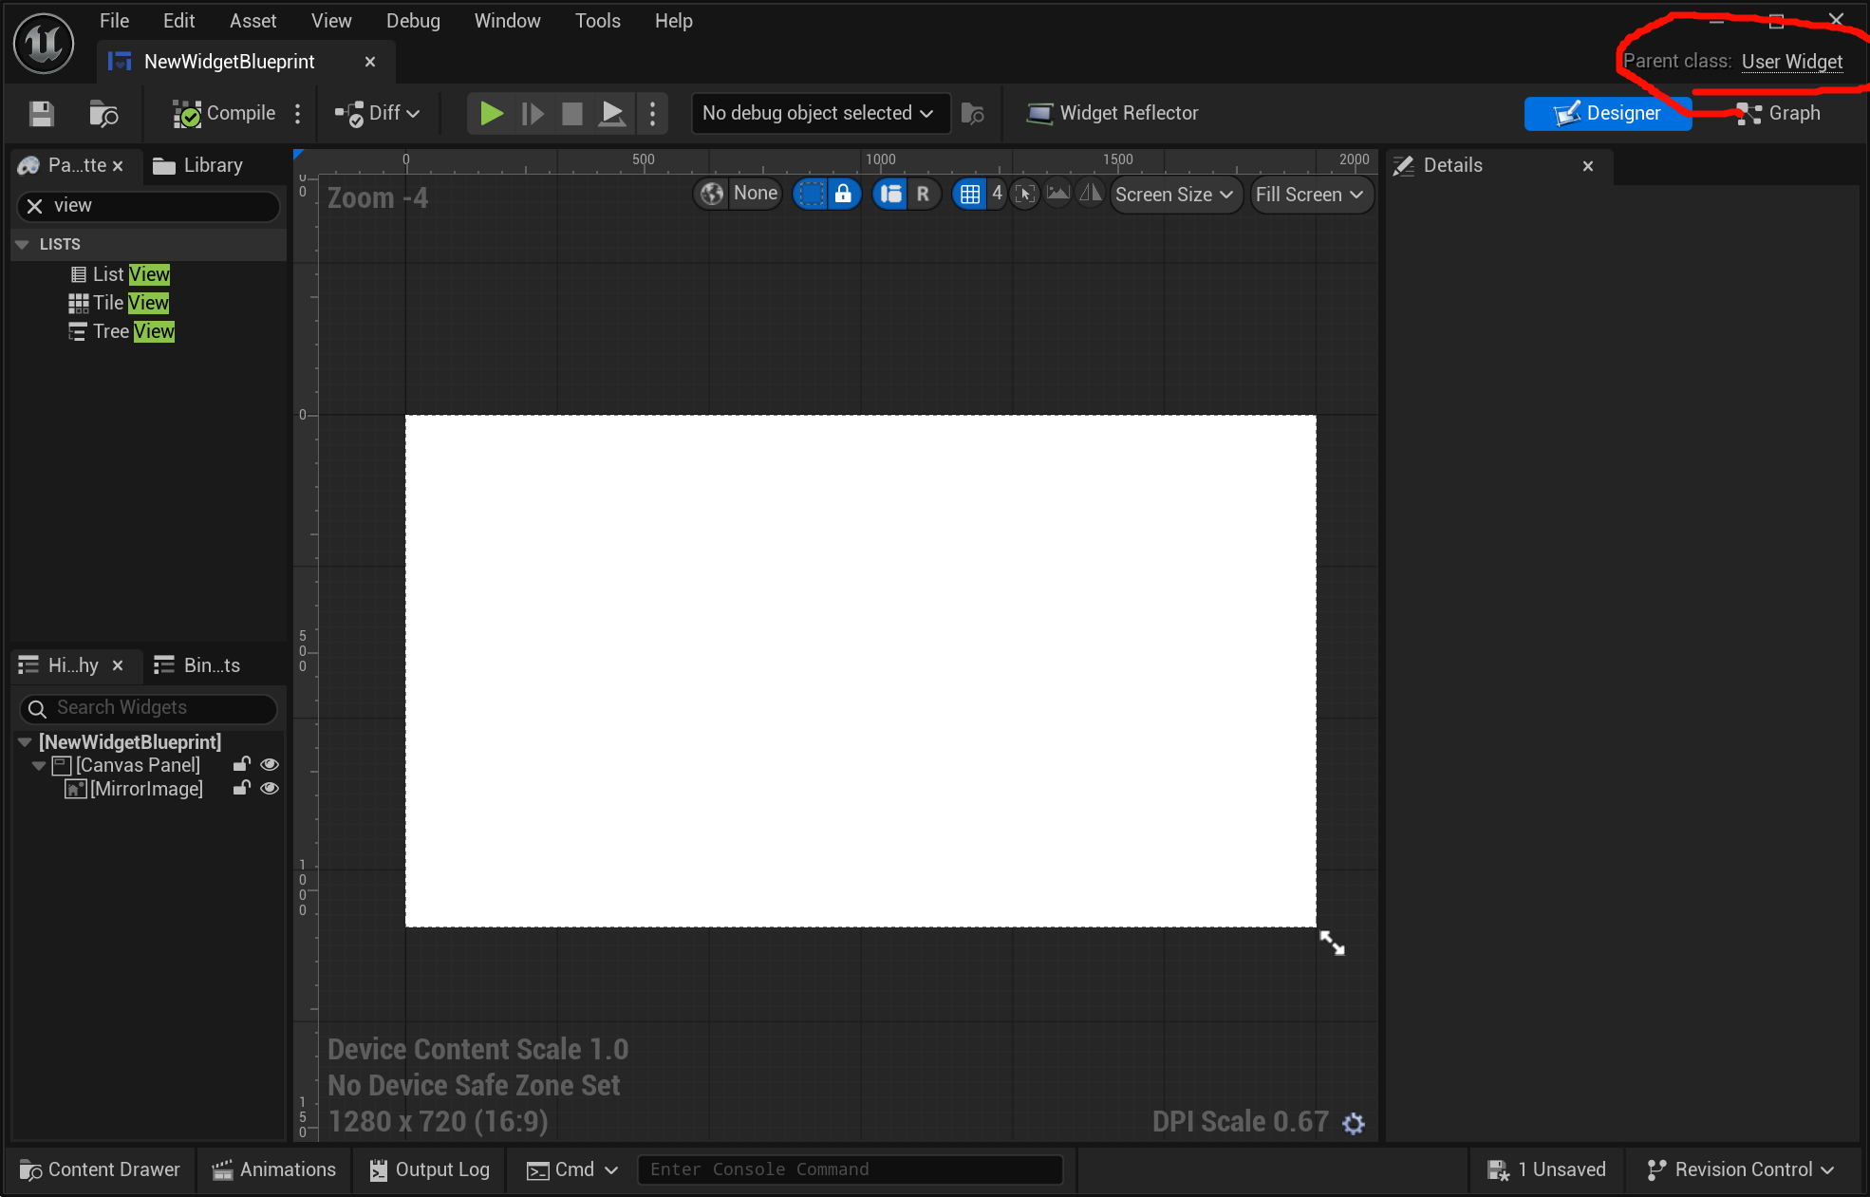Click the Browse to asset icon

103,114
